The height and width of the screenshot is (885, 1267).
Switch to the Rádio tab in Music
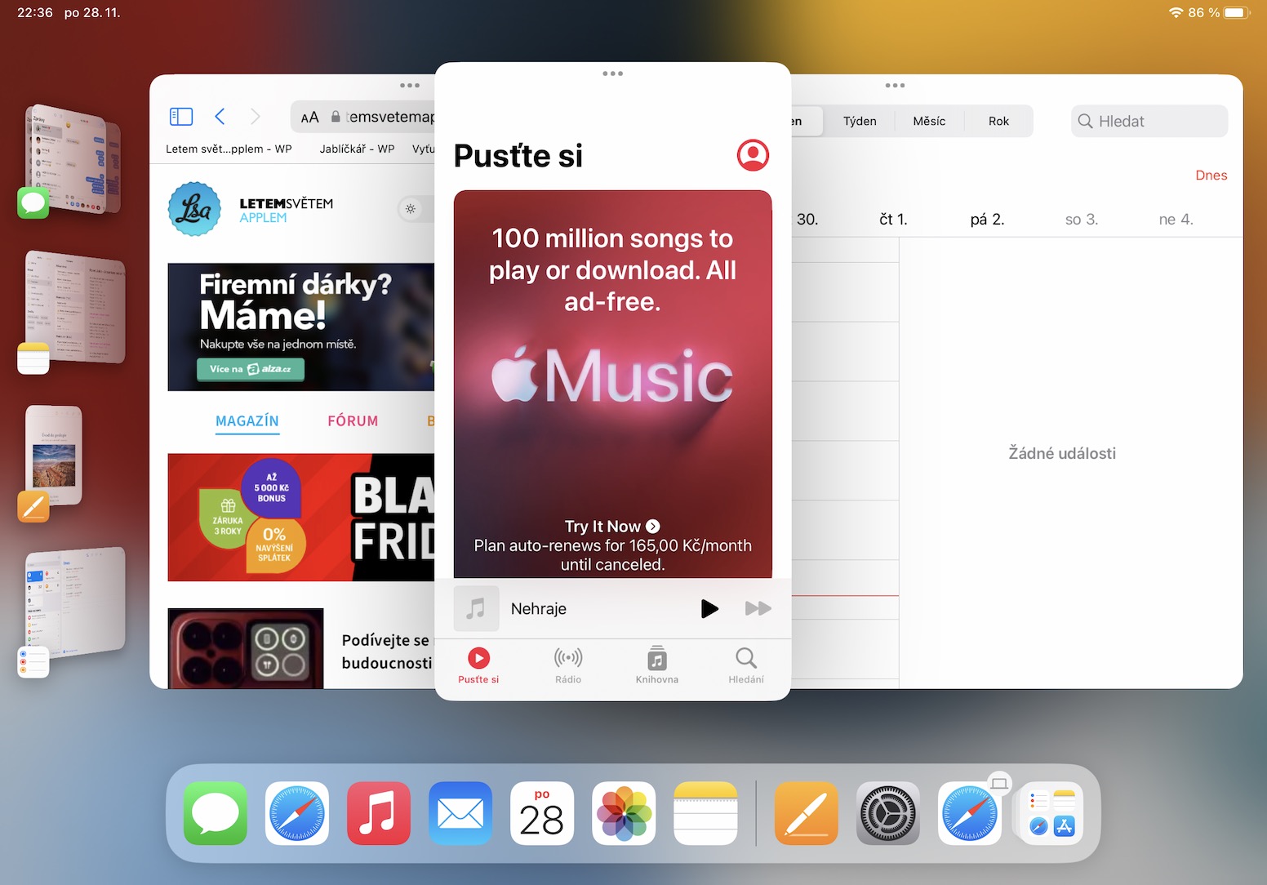[568, 665]
